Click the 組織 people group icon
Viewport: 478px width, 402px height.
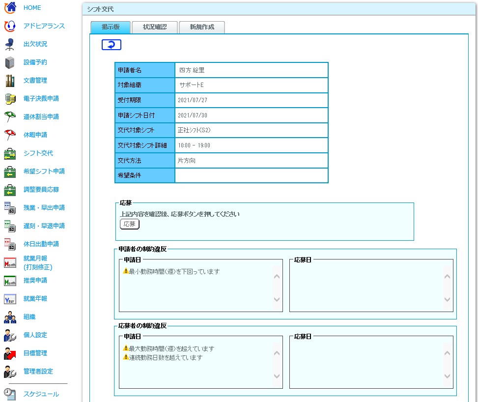(x=10, y=317)
